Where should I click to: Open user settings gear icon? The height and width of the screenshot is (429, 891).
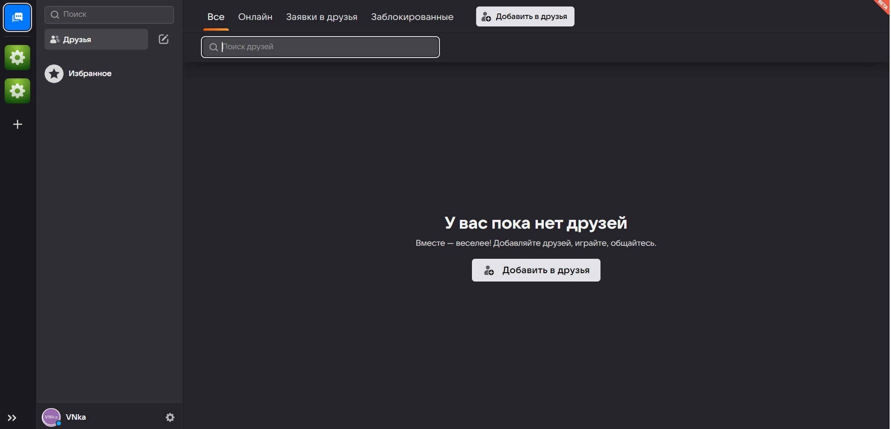170,417
